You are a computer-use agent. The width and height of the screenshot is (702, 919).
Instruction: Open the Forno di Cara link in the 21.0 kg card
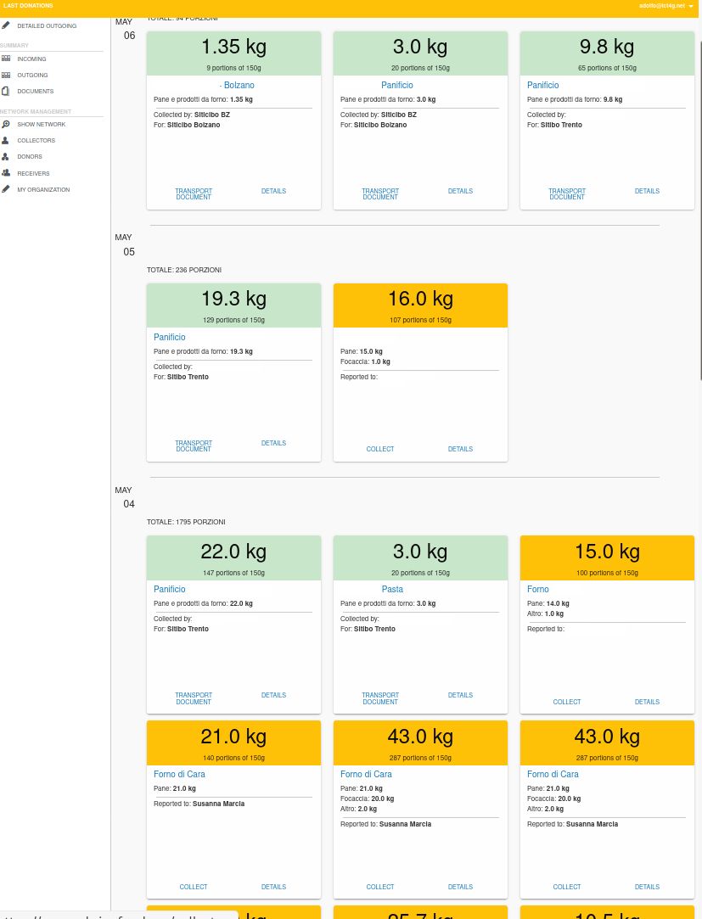click(179, 774)
